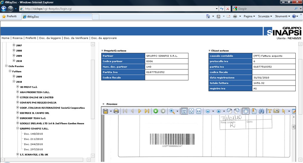
Task: Open Doc. 244/2010 in tree
Action: pyautogui.click(x=33, y=144)
